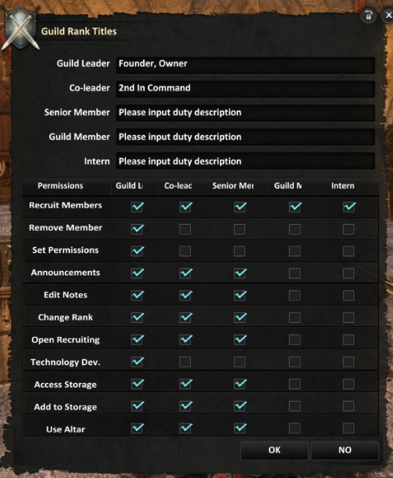This screenshot has height=478, width=393.
Task: Close the Guild Rank Titles window
Action: [x=388, y=15]
